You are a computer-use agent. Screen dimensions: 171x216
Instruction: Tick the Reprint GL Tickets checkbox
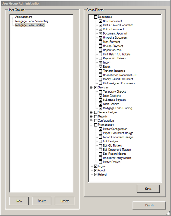tap(101, 59)
